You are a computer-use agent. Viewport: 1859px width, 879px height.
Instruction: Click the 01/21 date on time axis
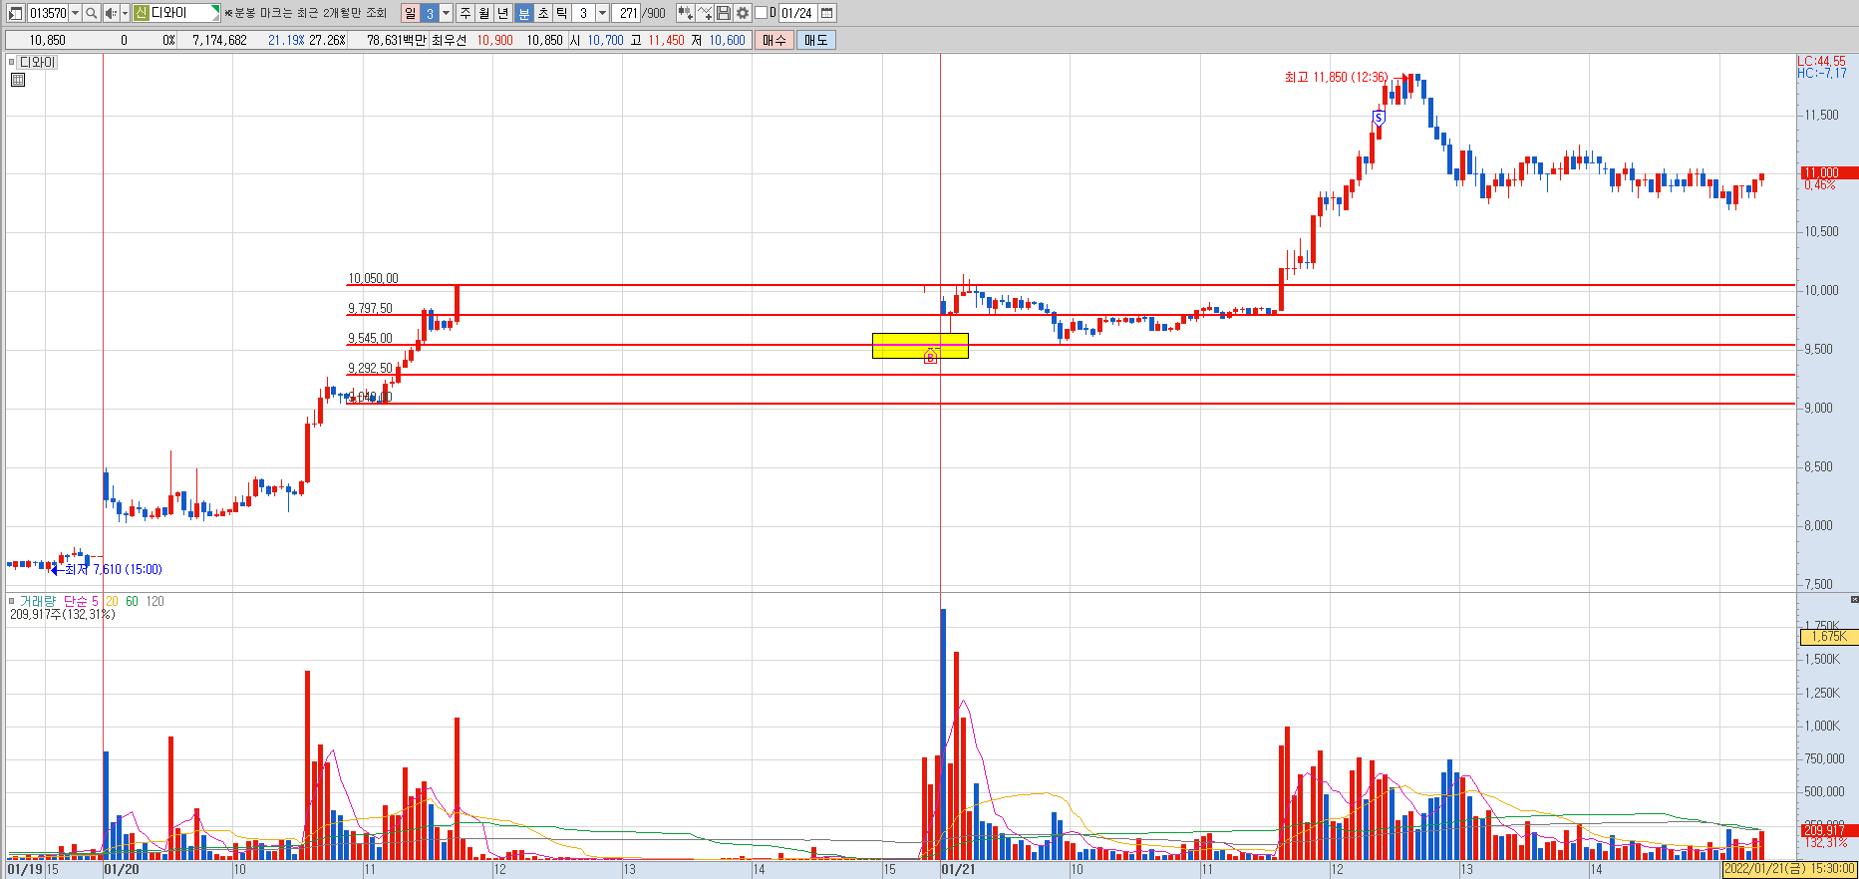tap(958, 869)
